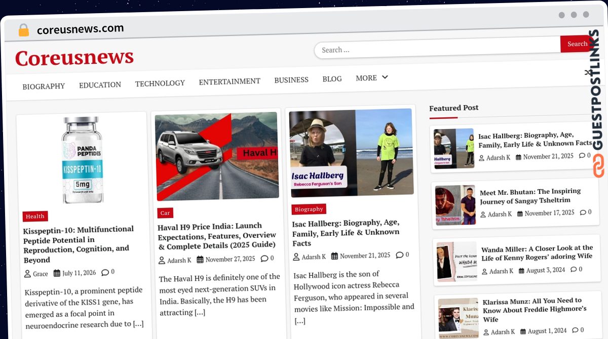Open the Meet Mr. Bhutan thumbnail
Image resolution: width=608 pixels, height=339 pixels.
click(x=455, y=205)
